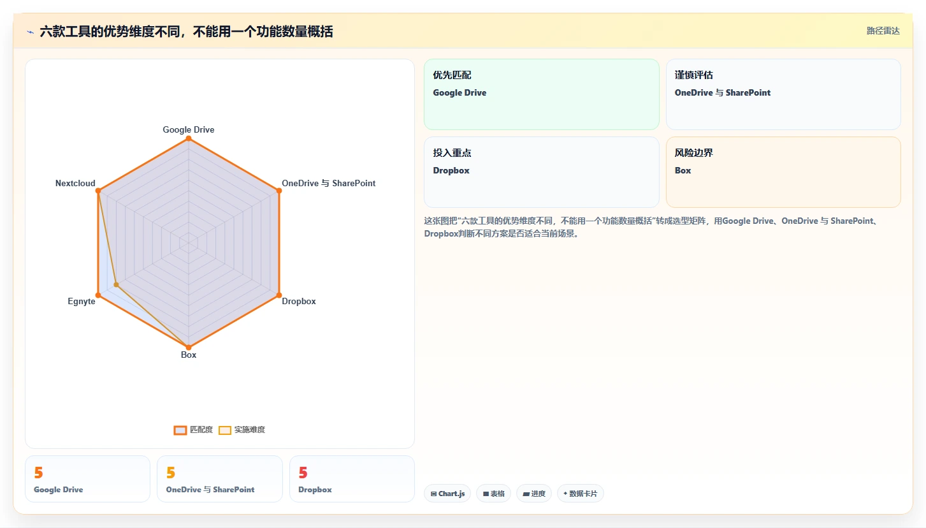The width and height of the screenshot is (926, 528).
Task: Select the 数据卡片 tag chip
Action: click(580, 494)
